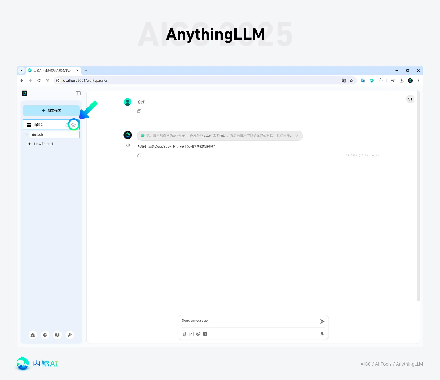Viewport: 440px width, 380px height.
Task: Open the translate page icon
Action: point(344,80)
